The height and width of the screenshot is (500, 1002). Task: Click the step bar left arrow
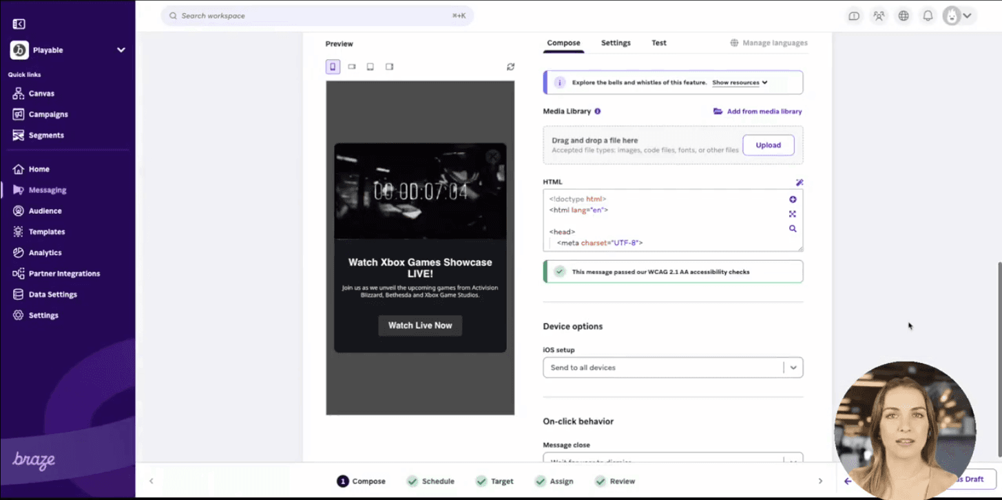[x=152, y=481]
